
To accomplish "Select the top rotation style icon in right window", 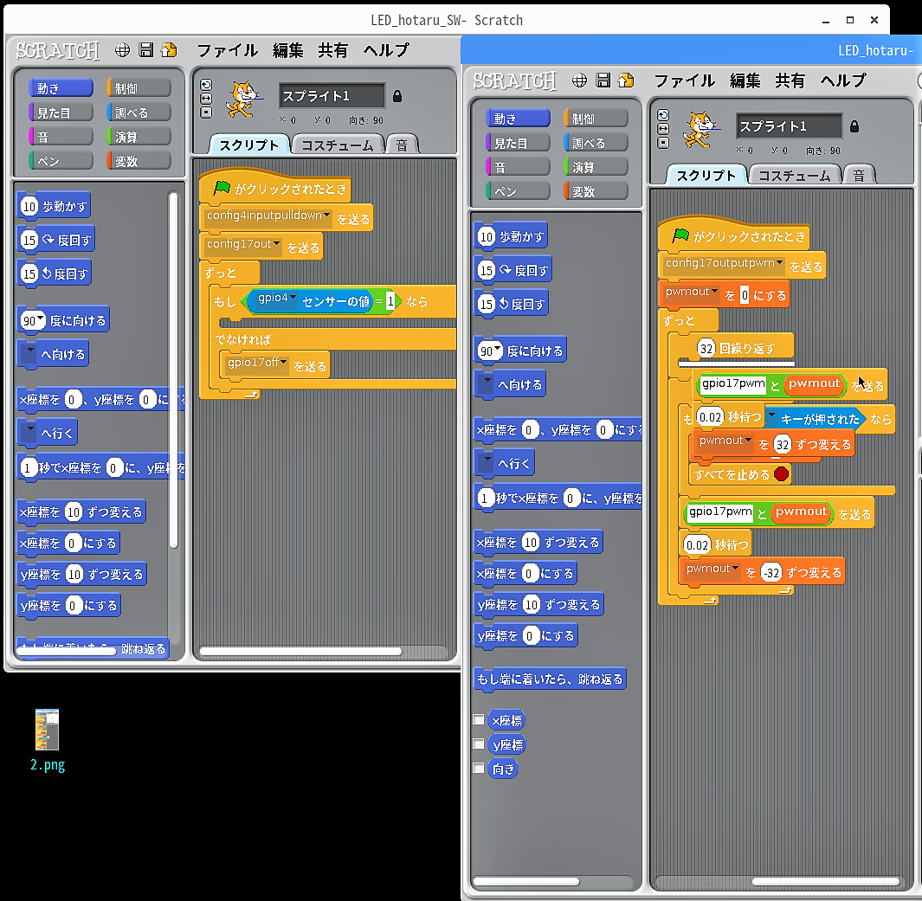I will click(x=663, y=115).
